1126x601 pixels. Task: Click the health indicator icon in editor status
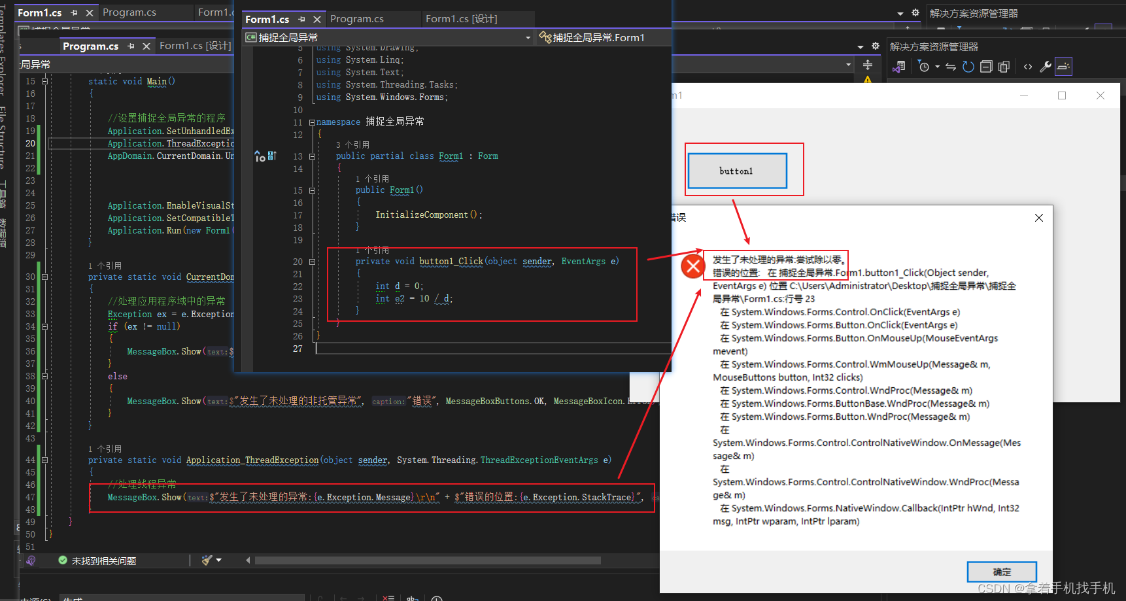pyautogui.click(x=31, y=560)
